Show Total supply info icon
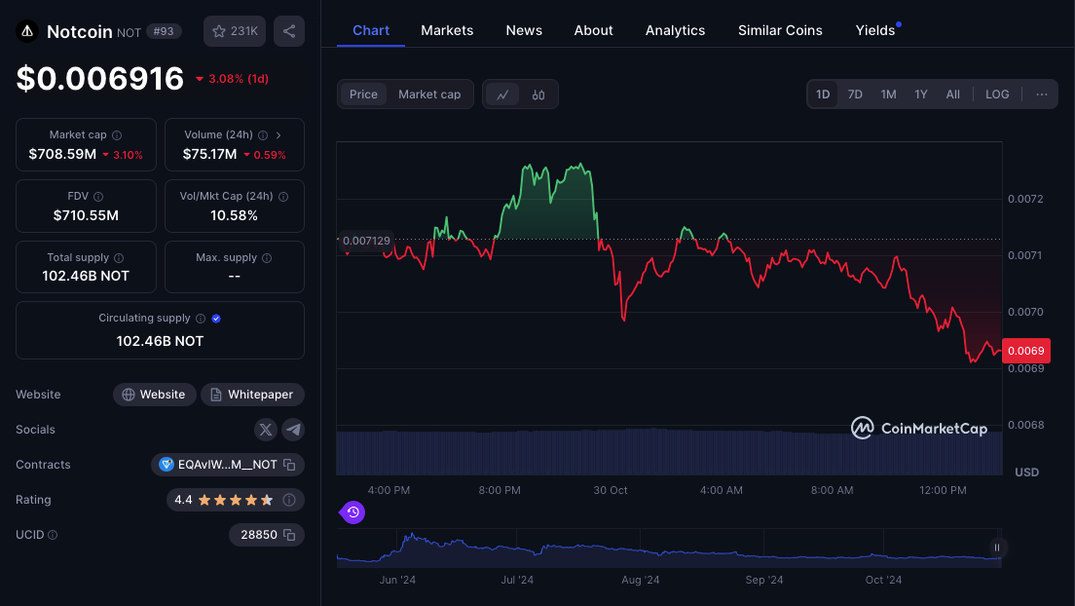Screen dimensions: 1075x606 click(119, 258)
